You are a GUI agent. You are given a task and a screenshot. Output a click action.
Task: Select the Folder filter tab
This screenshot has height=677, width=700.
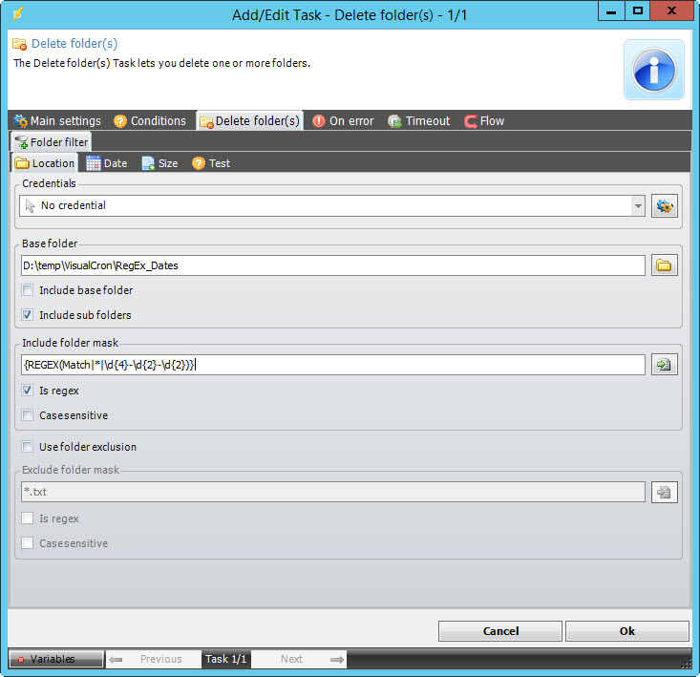click(51, 142)
